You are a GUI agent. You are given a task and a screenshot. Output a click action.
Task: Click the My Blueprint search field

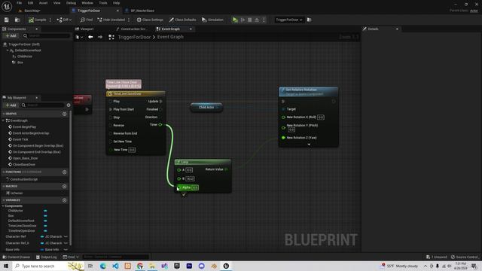(42, 105)
